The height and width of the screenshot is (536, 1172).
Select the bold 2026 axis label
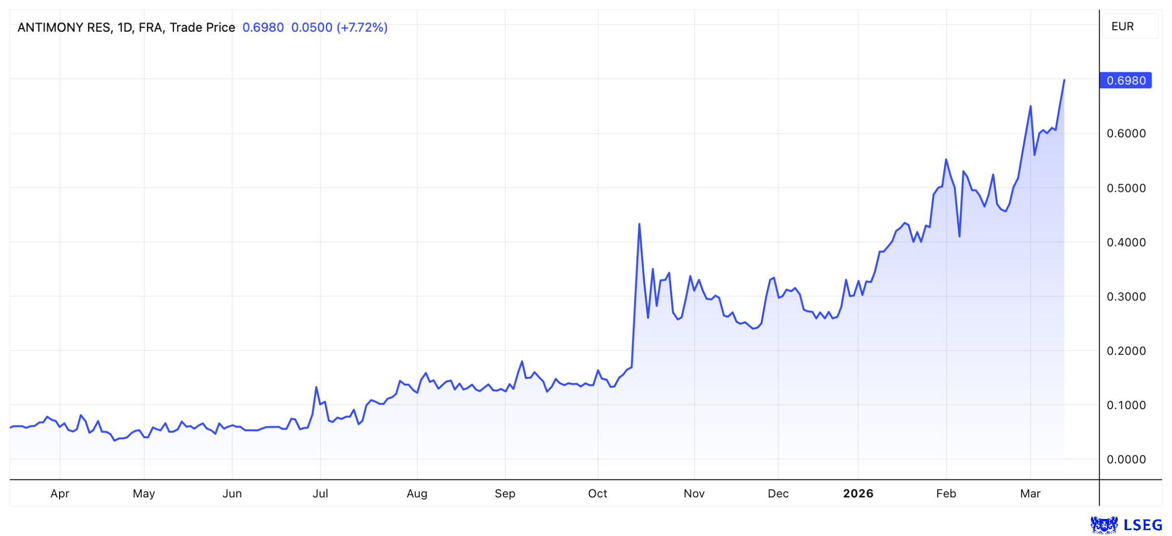pos(858,494)
